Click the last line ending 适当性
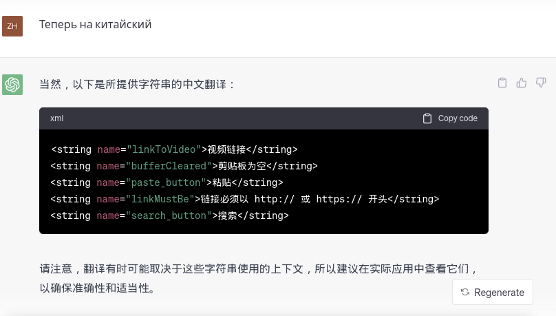Image resolution: width=556 pixels, height=316 pixels. tap(97, 288)
